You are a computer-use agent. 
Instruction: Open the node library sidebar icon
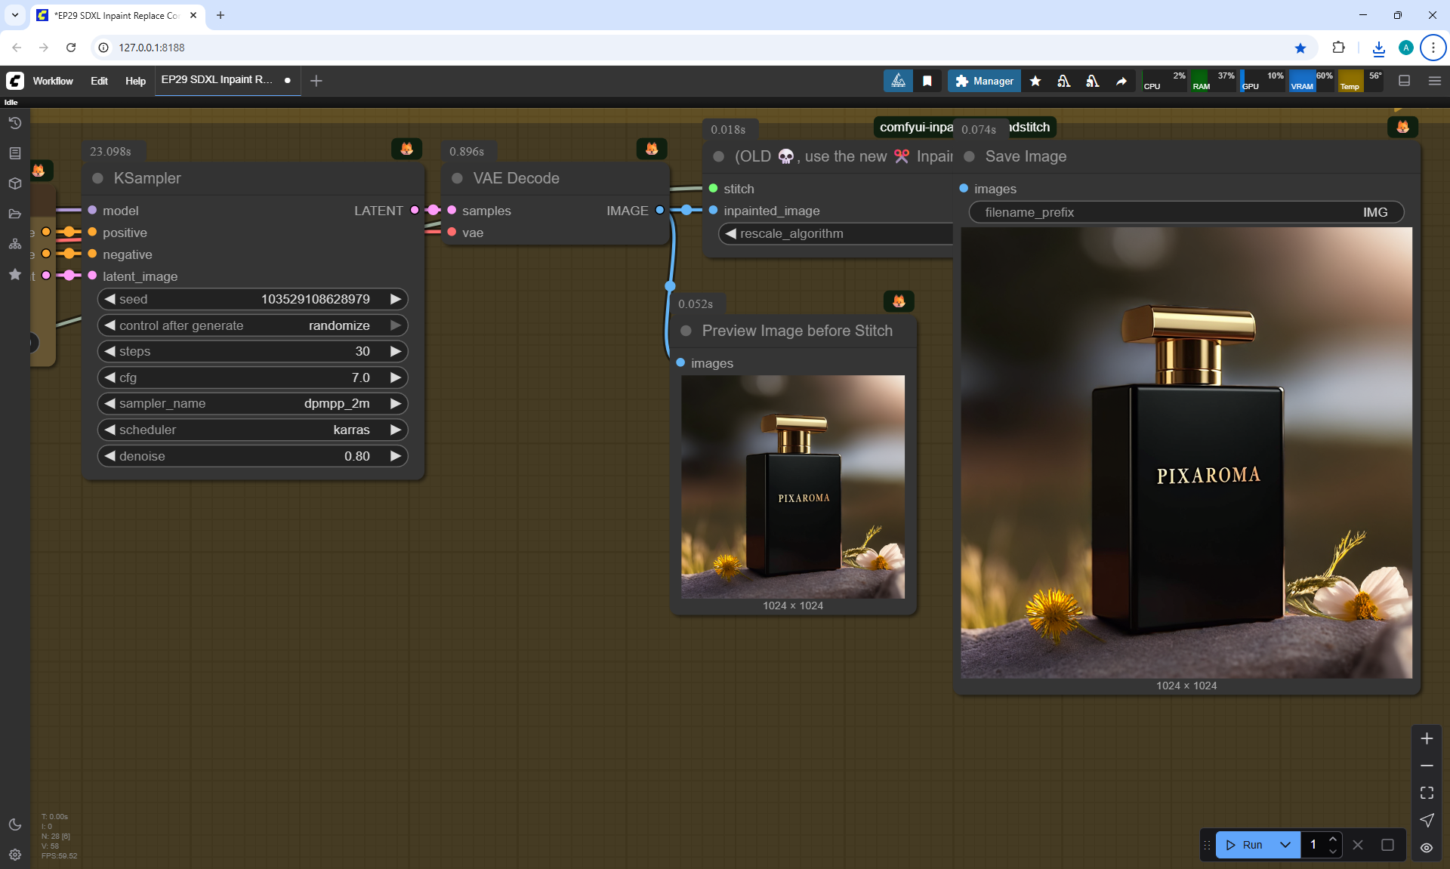coord(15,153)
